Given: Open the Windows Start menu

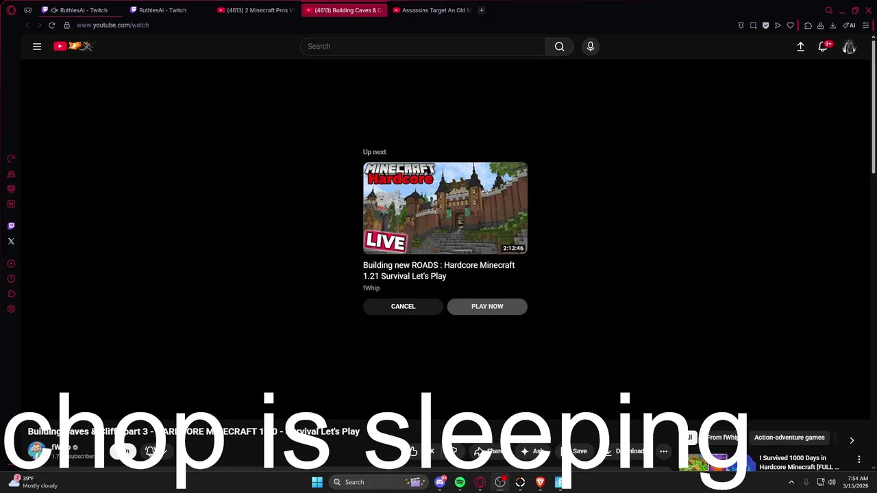Looking at the screenshot, I should [317, 482].
